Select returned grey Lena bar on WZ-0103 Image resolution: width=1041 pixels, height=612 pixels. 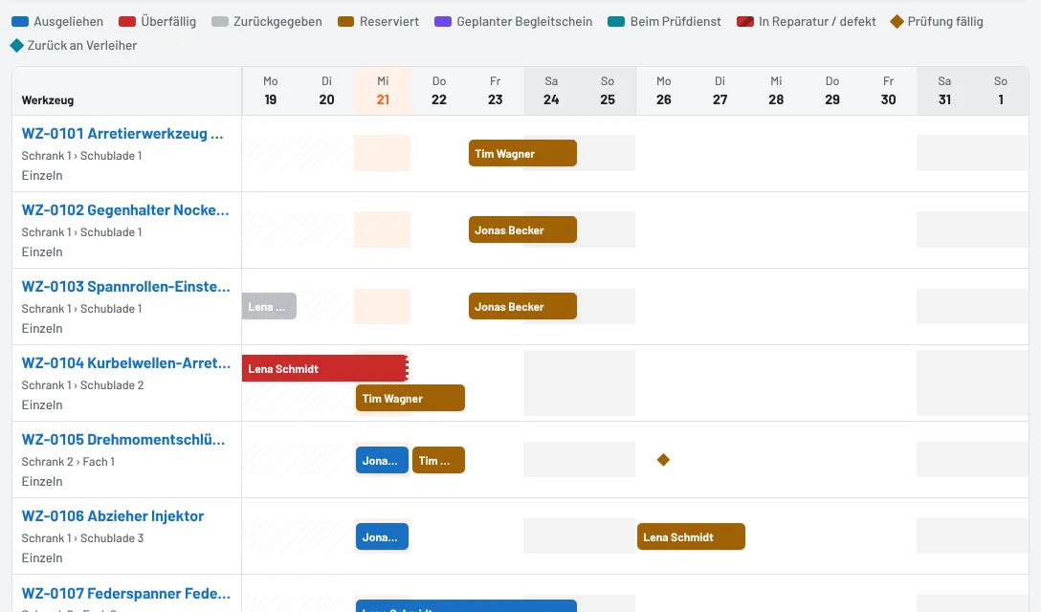point(269,306)
